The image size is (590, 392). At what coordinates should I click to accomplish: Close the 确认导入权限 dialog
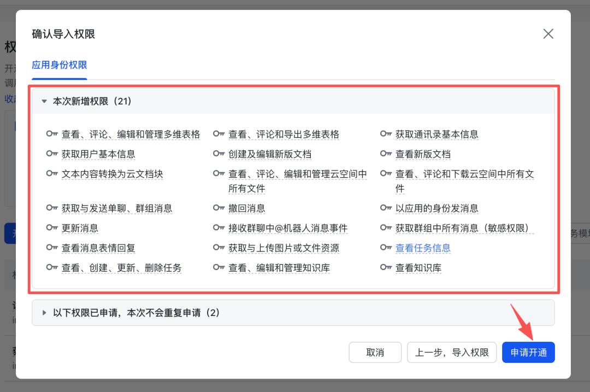548,33
